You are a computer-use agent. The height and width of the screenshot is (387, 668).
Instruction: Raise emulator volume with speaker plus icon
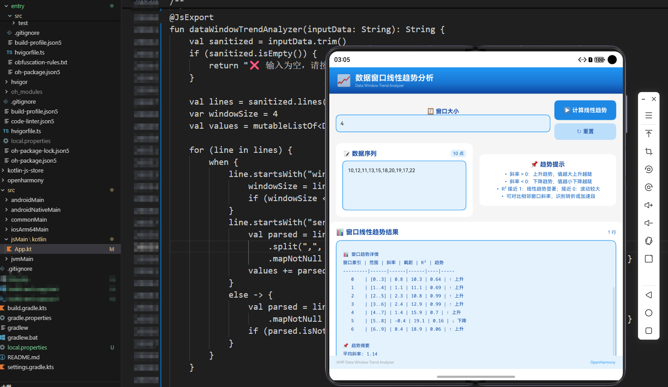pyautogui.click(x=649, y=205)
